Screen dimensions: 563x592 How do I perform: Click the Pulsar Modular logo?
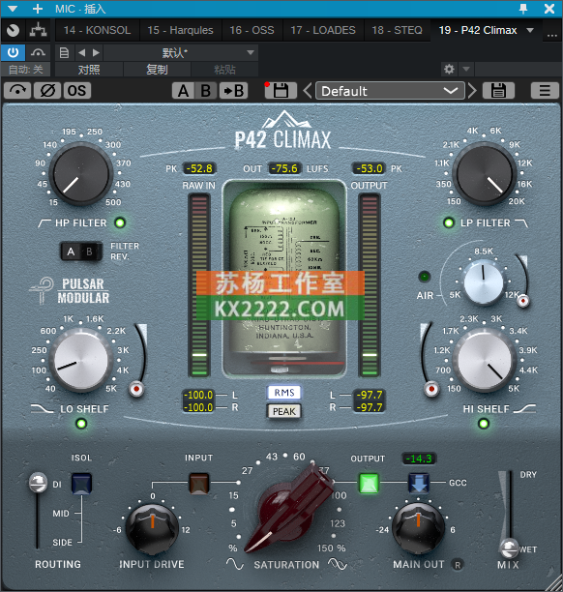[70, 291]
